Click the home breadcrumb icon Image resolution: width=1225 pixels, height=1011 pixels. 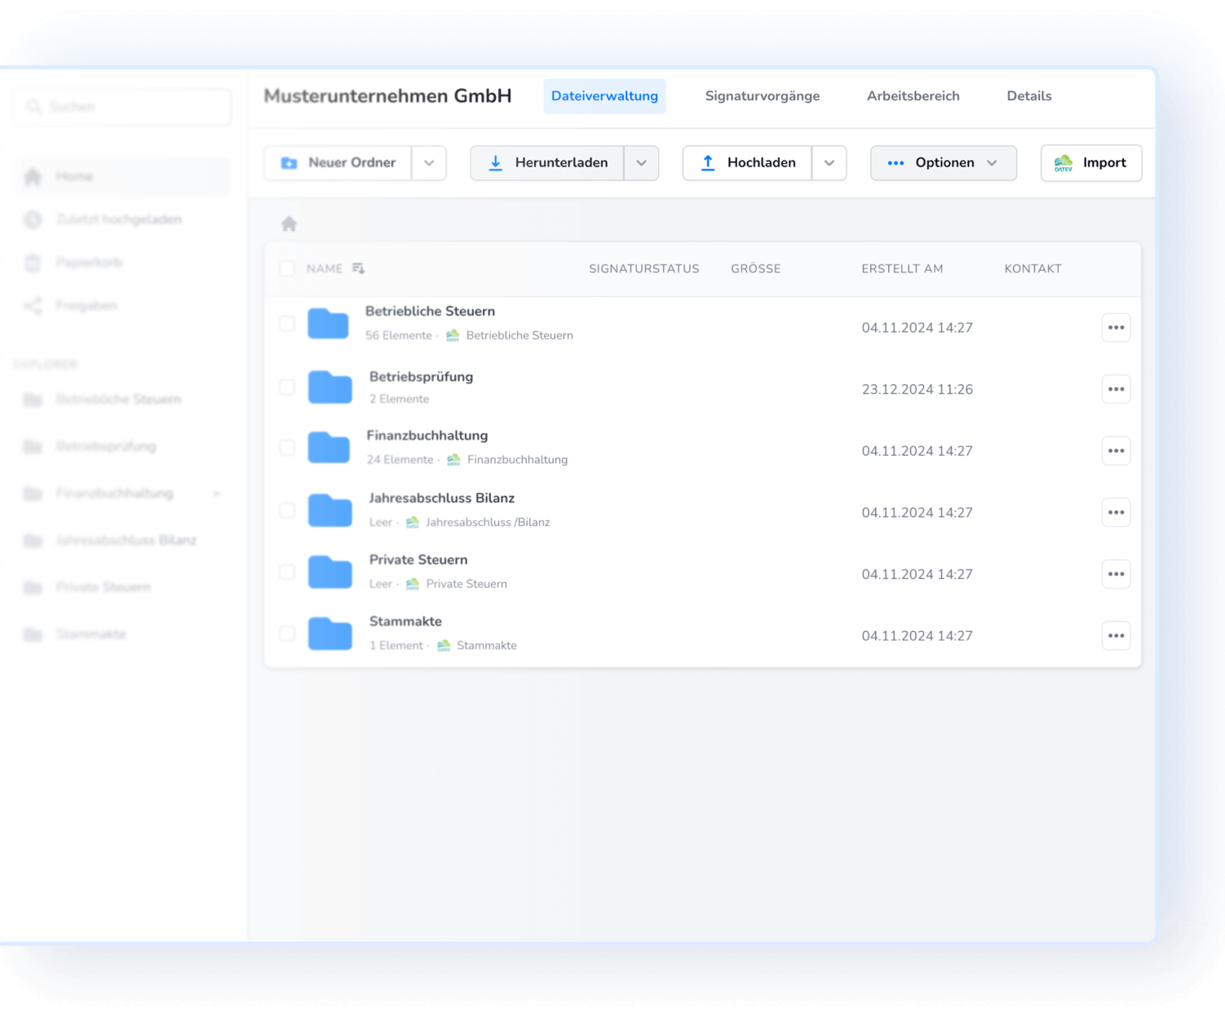click(289, 224)
